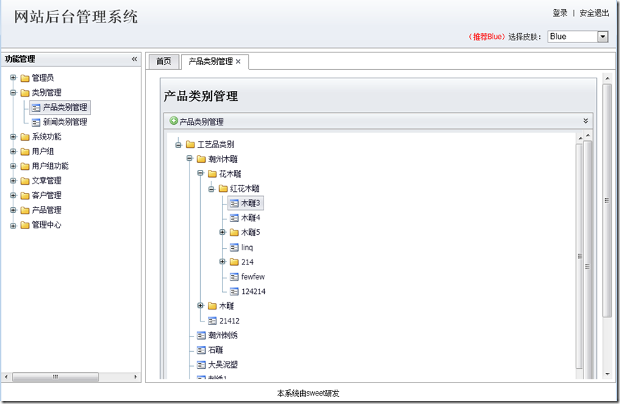Click the 文章管理 label in sidebar
Image resolution: width=620 pixels, height=404 pixels.
tap(46, 180)
